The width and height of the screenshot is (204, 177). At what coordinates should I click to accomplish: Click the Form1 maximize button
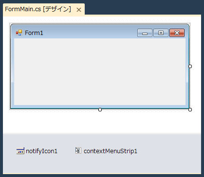click(161, 33)
